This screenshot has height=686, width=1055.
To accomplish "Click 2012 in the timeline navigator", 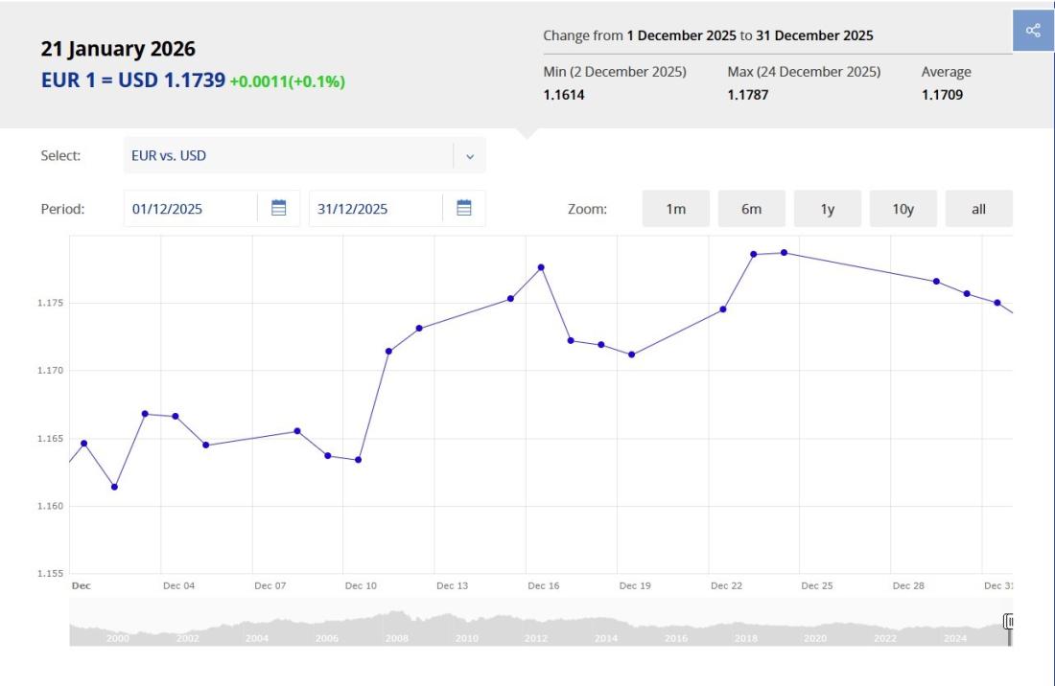I will pos(536,638).
